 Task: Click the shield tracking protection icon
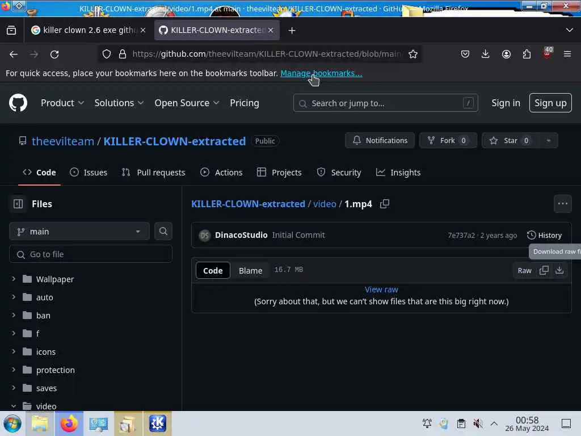107,54
